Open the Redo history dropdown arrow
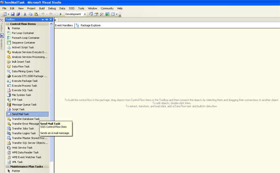The width and height of the screenshot is (280, 173). 55,14
